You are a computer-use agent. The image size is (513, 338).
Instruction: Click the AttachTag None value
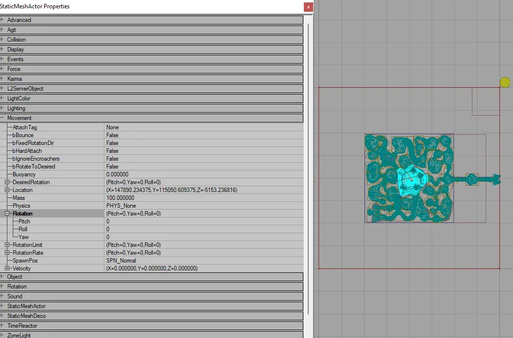(204, 127)
